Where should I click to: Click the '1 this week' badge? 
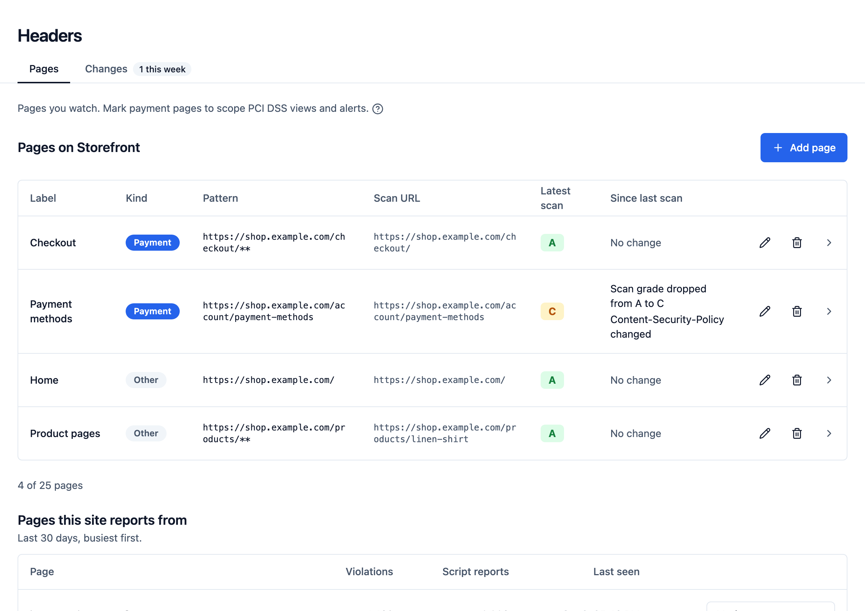pyautogui.click(x=162, y=69)
